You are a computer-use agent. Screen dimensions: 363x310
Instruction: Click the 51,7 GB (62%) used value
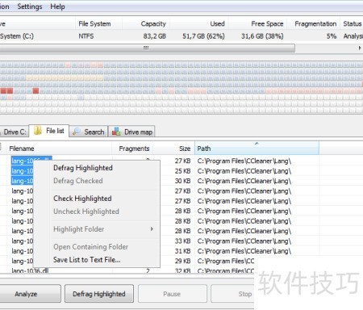203,36
